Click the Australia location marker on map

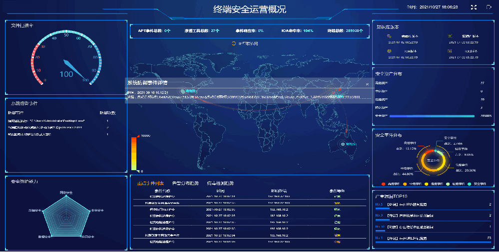click(342, 144)
